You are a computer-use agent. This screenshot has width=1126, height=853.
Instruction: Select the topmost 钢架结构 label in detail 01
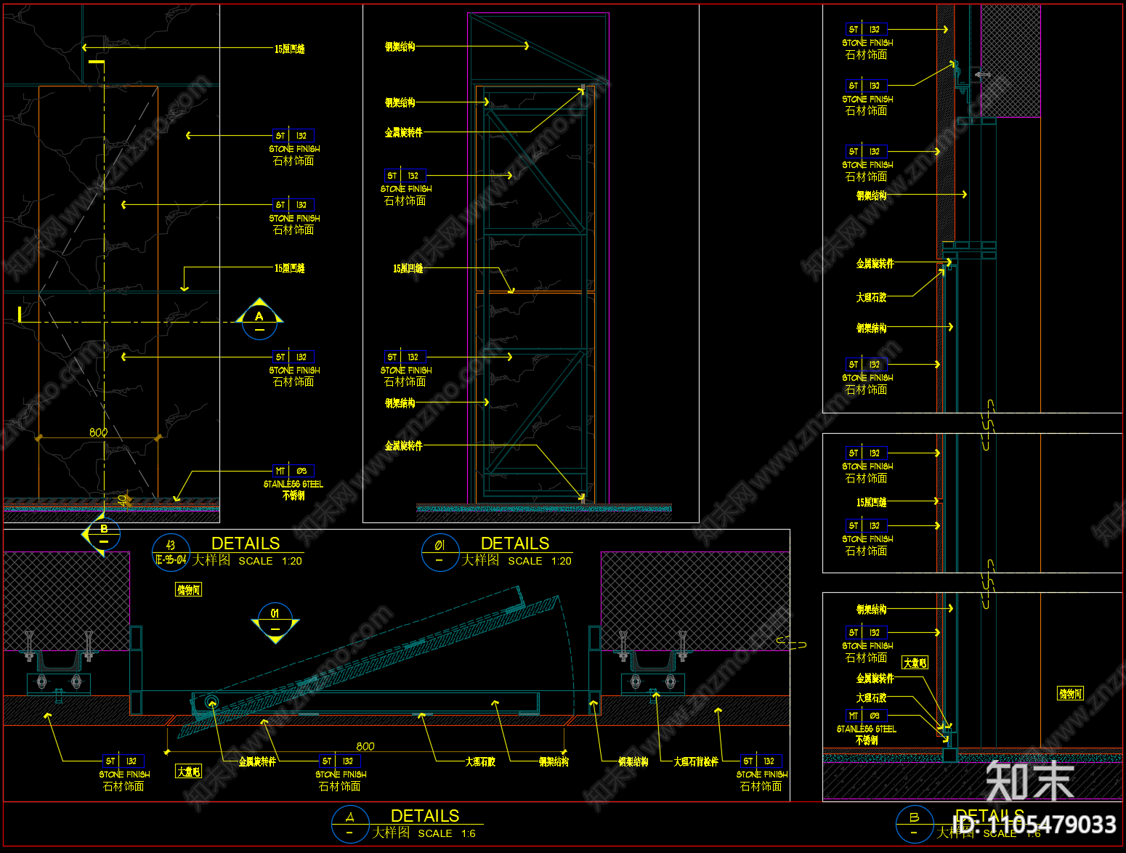[400, 47]
